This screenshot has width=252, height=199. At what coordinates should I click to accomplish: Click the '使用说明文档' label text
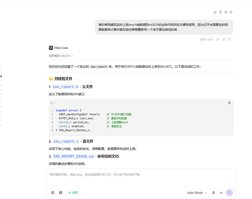tap(108, 156)
